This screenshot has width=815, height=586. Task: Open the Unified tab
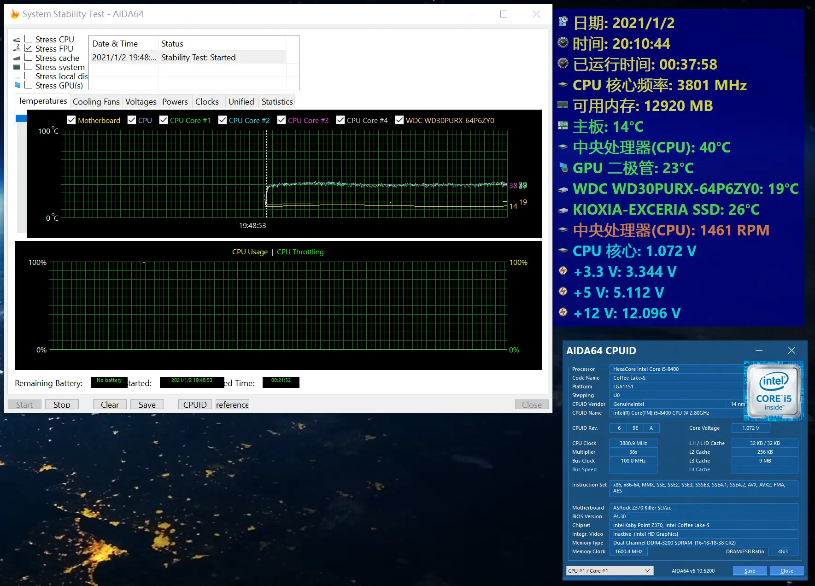pos(241,102)
